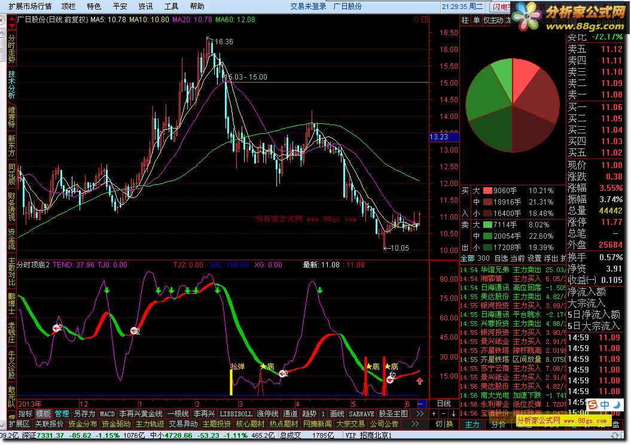Open the 顶栏 menu
Viewport: 631px width, 445px height.
click(68, 7)
